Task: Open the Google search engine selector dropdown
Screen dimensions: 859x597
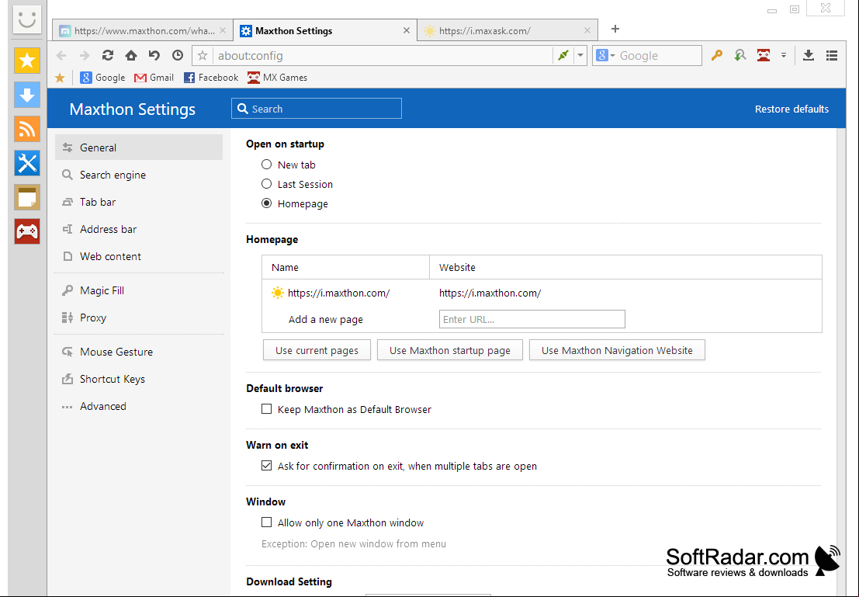Action: coord(605,55)
